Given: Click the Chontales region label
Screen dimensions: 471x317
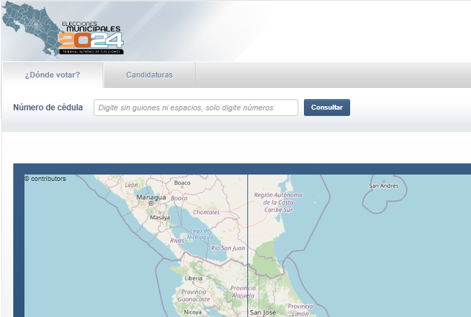Looking at the screenshot, I should 206,212.
